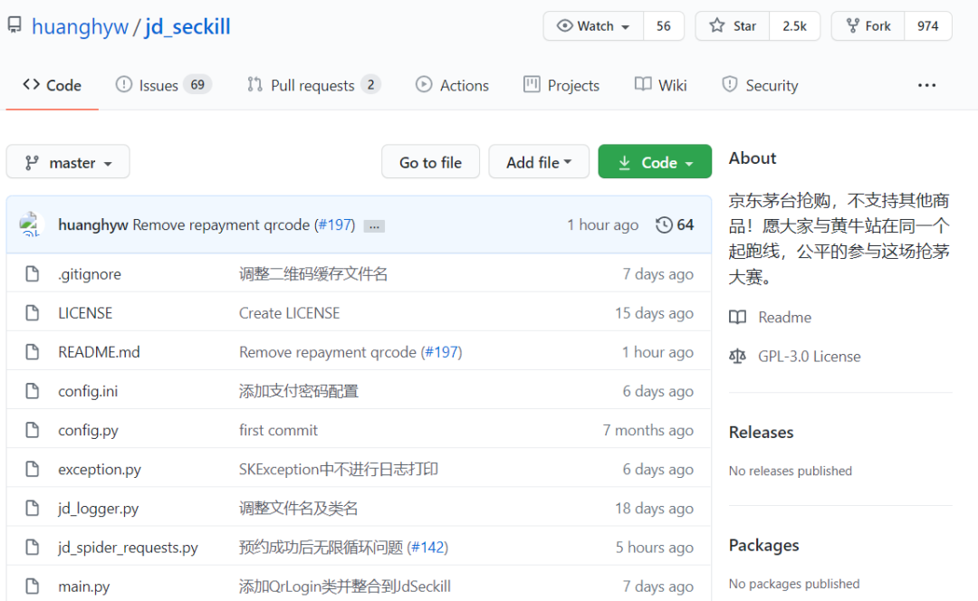
Task: Open the Wiki tab
Action: point(660,85)
